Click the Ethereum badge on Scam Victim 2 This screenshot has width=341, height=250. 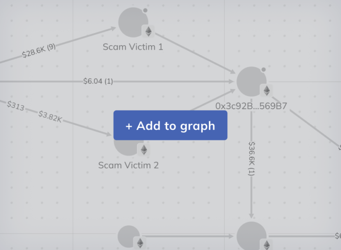(144, 150)
